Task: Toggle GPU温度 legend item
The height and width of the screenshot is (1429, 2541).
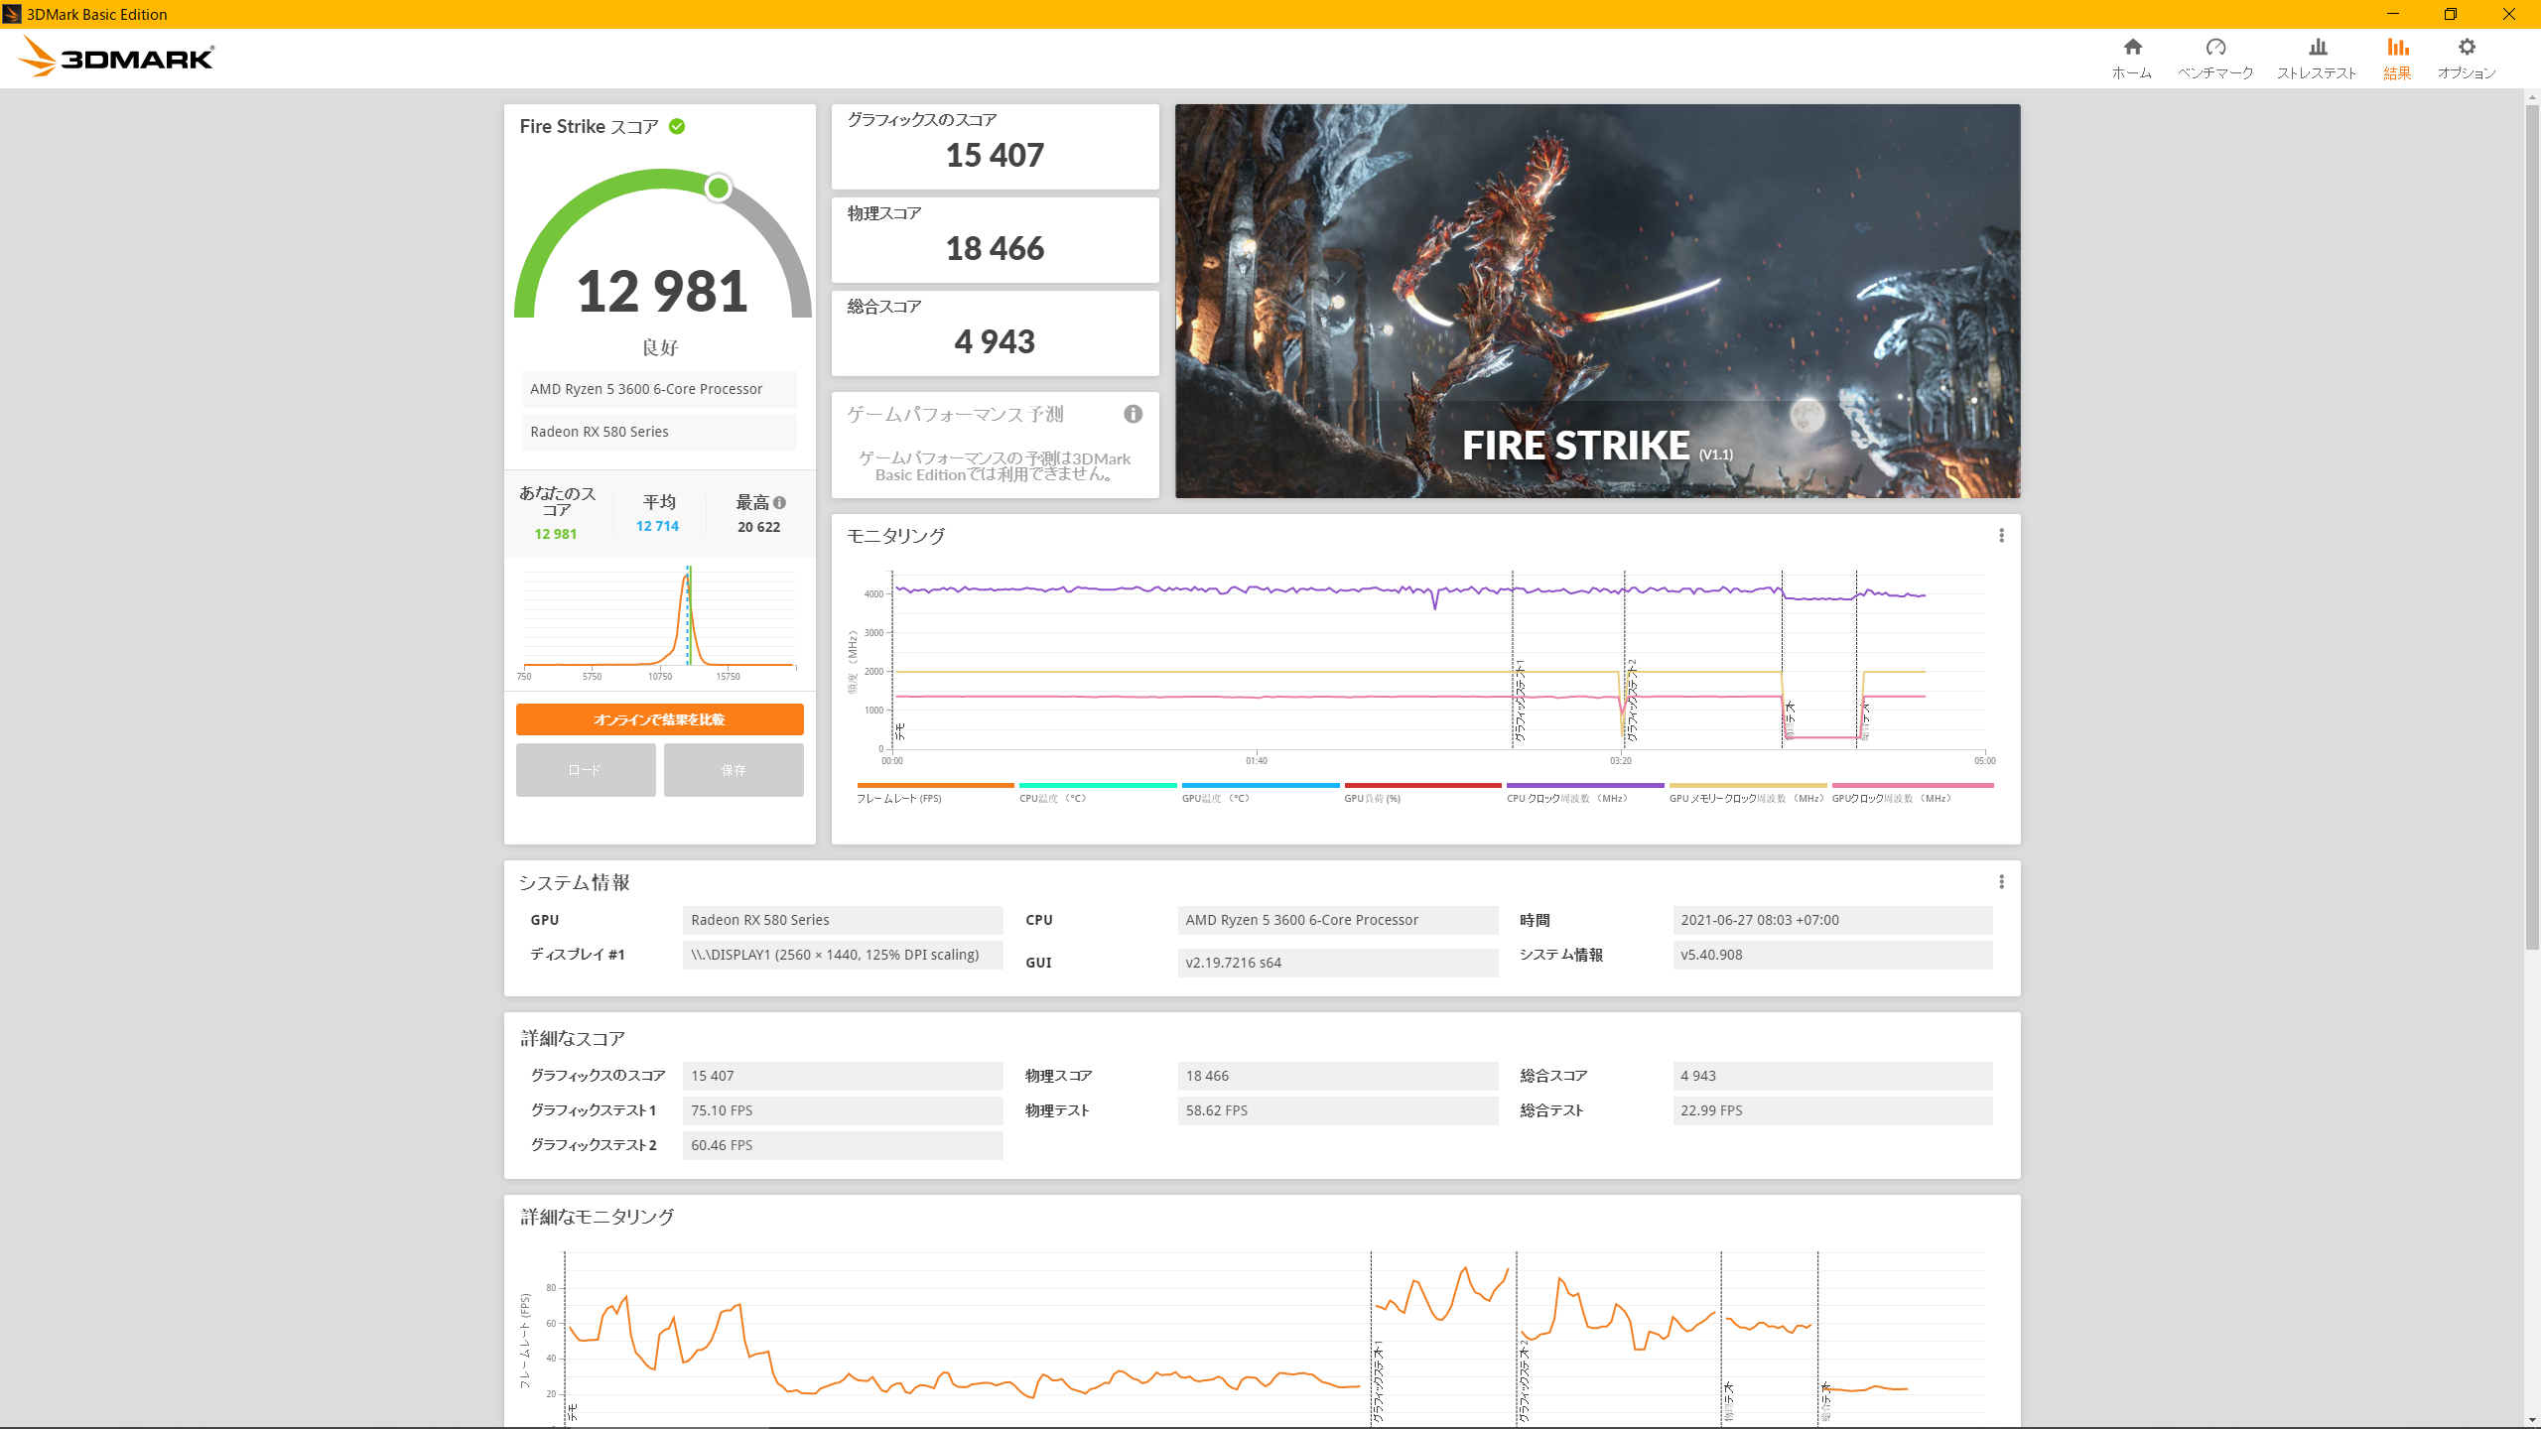Action: click(x=1260, y=793)
